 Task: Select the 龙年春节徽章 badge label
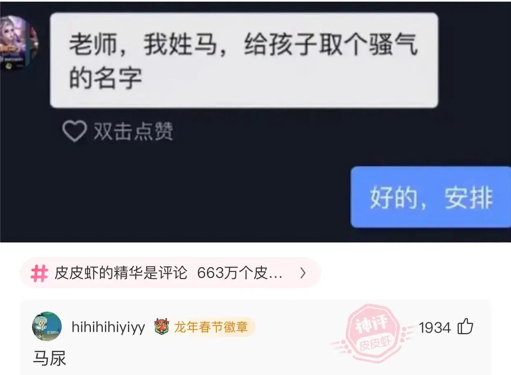point(211,327)
